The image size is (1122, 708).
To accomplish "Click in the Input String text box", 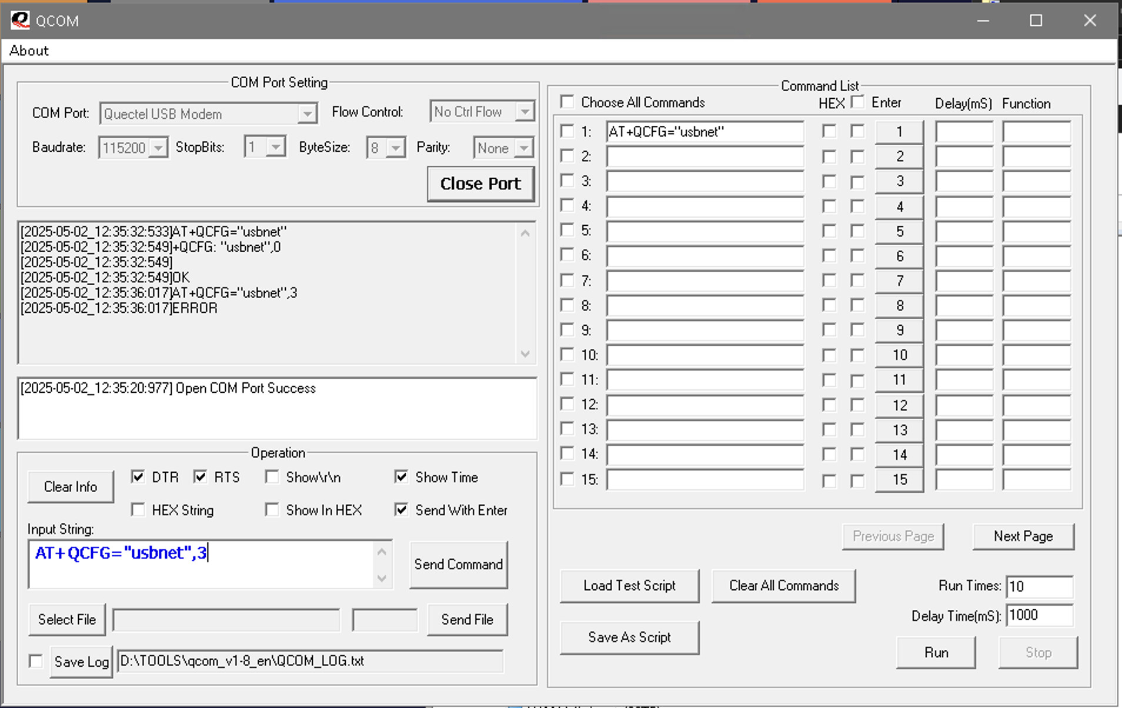I will click(x=200, y=563).
